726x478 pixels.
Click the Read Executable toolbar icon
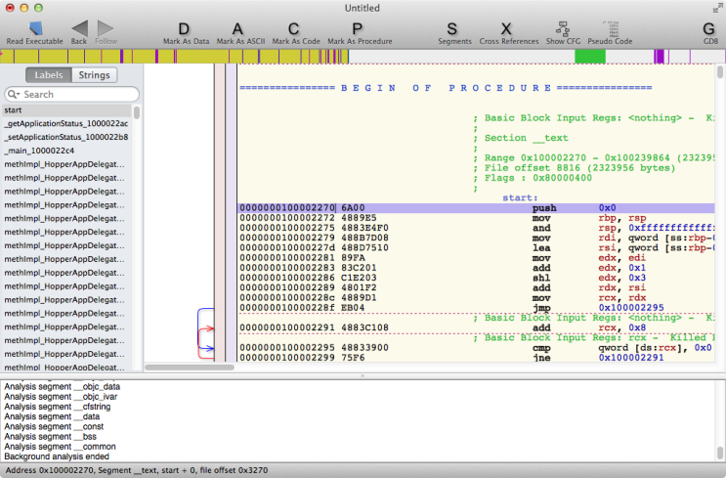tap(35, 28)
